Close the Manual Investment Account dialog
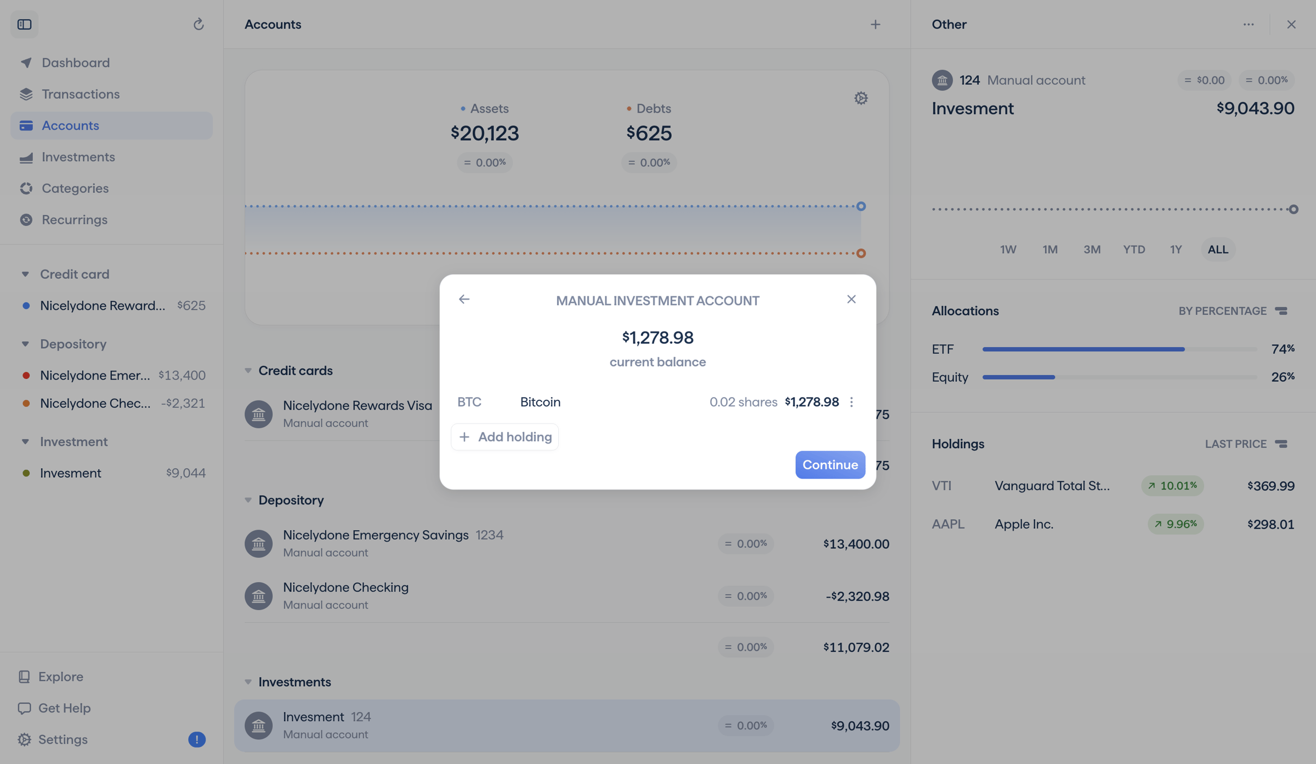 851,299
